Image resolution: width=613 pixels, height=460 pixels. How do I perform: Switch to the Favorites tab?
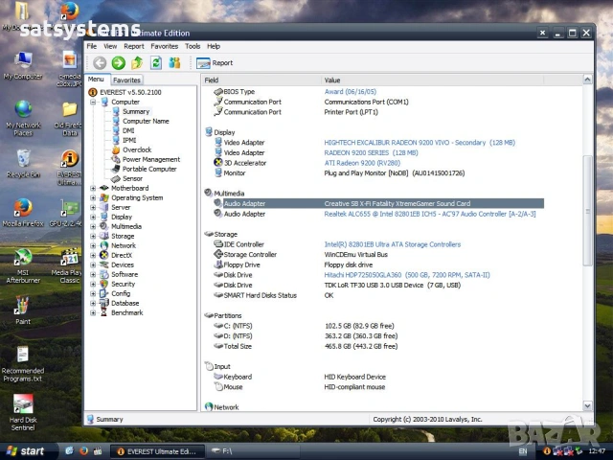(x=126, y=80)
